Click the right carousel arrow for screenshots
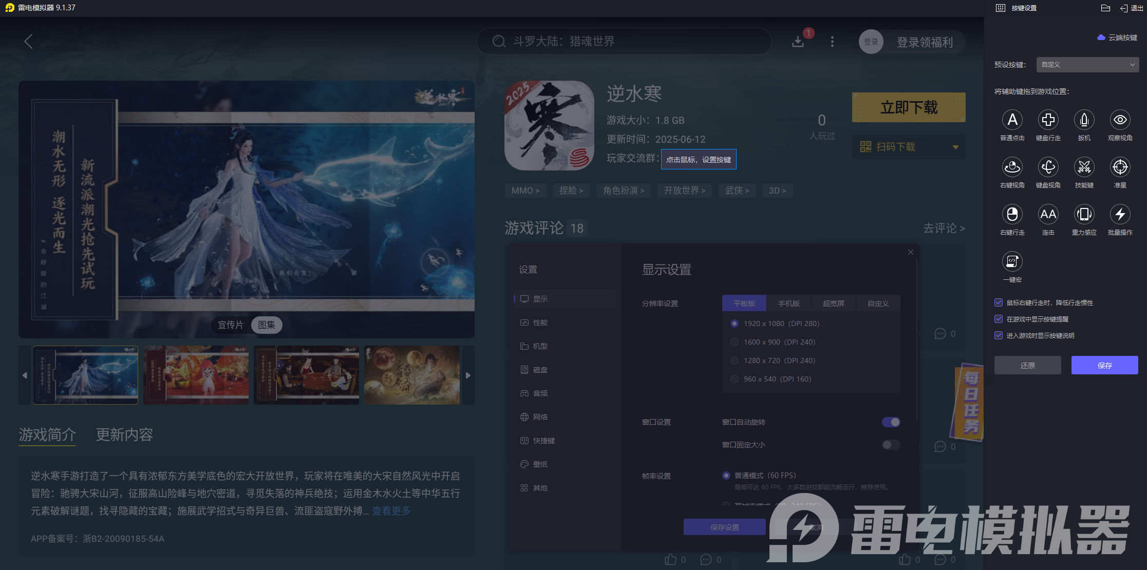 point(468,375)
